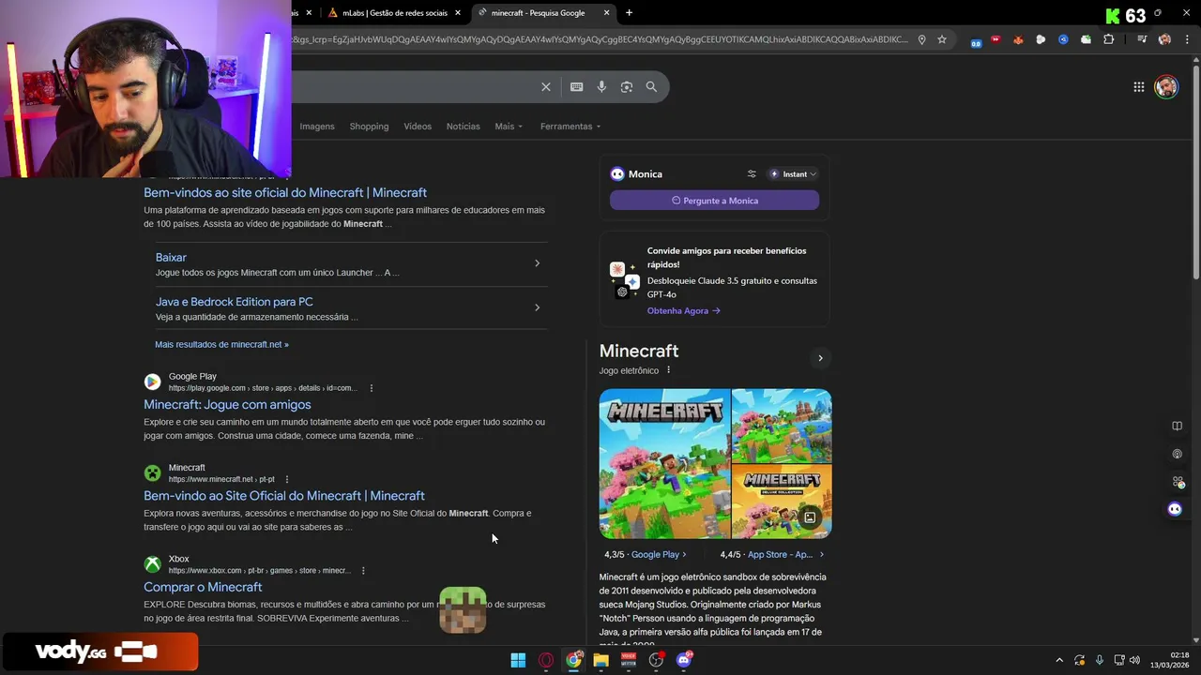
Task: Open Discord from the taskbar
Action: 684,660
